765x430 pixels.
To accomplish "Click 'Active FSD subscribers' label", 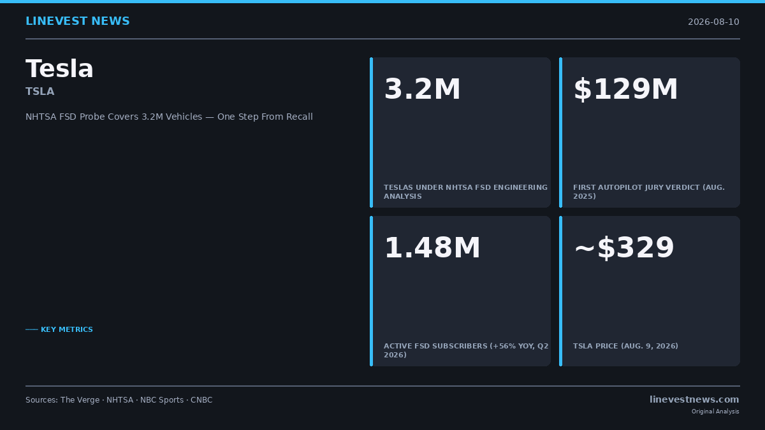I will tap(466, 350).
